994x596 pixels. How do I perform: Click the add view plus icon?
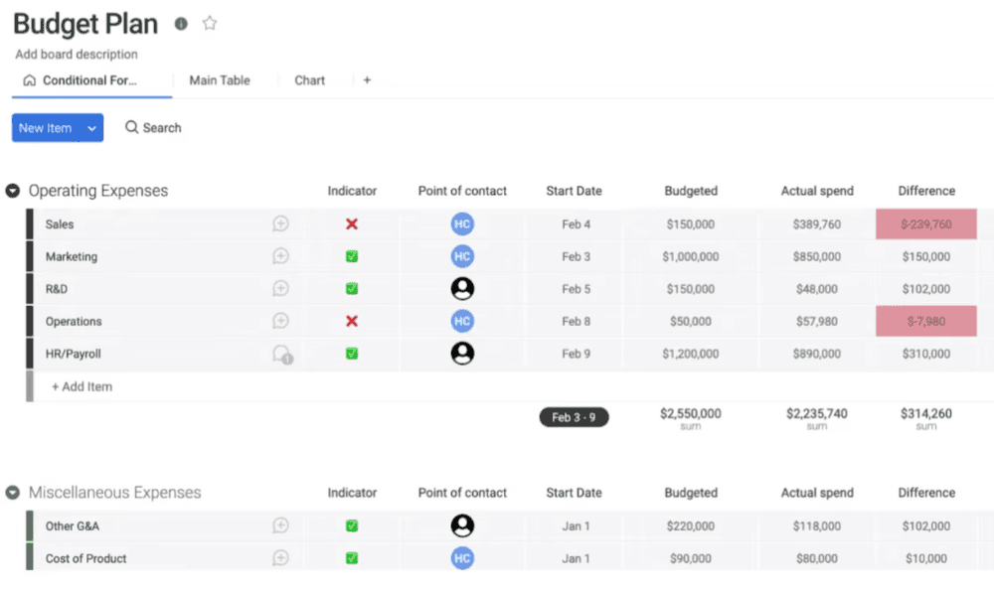click(367, 80)
